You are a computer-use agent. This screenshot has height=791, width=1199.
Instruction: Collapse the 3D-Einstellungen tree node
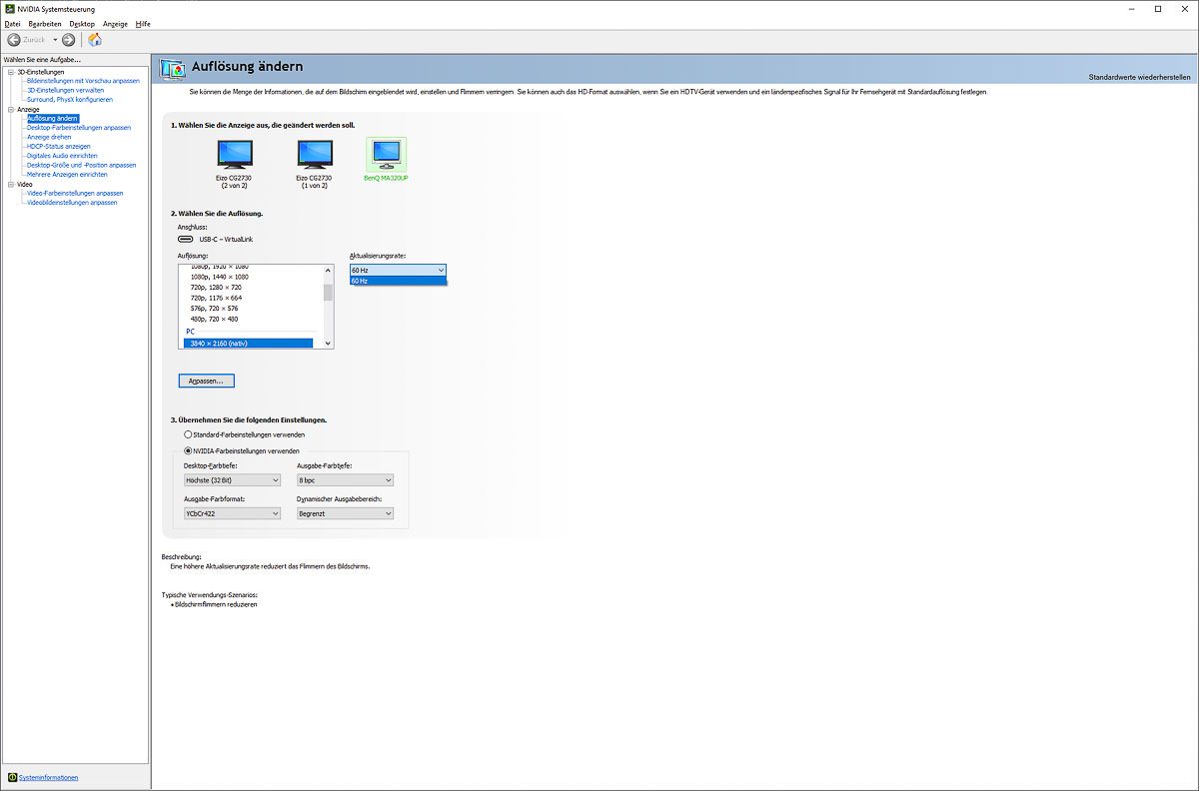[x=9, y=72]
